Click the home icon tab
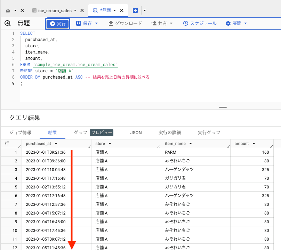The height and width of the screenshot is (250, 281). click(8, 10)
